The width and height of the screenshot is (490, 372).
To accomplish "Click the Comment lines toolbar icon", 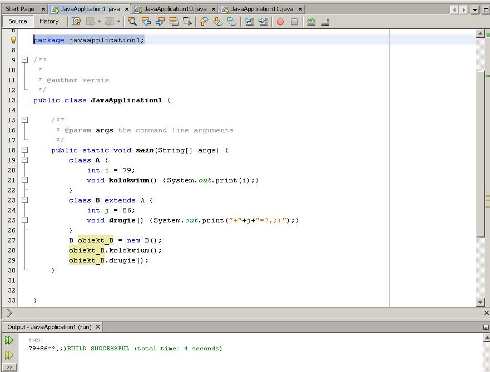I will pos(310,21).
